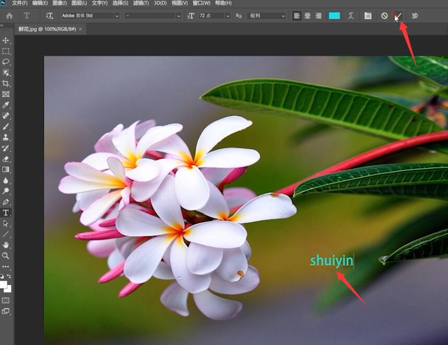Reset default foreground and background colors
Screen dimensions: 448x345
[2, 277]
